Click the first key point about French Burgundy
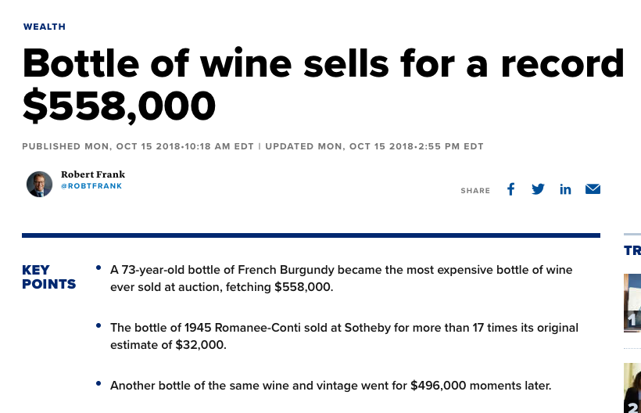This screenshot has height=413, width=641. point(341,278)
